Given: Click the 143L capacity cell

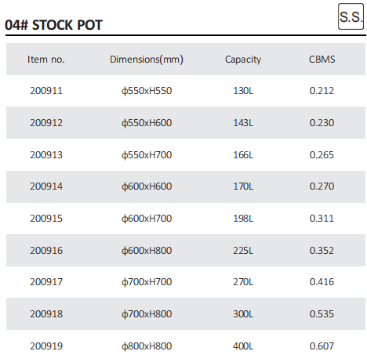Looking at the screenshot, I should pyautogui.click(x=243, y=123).
